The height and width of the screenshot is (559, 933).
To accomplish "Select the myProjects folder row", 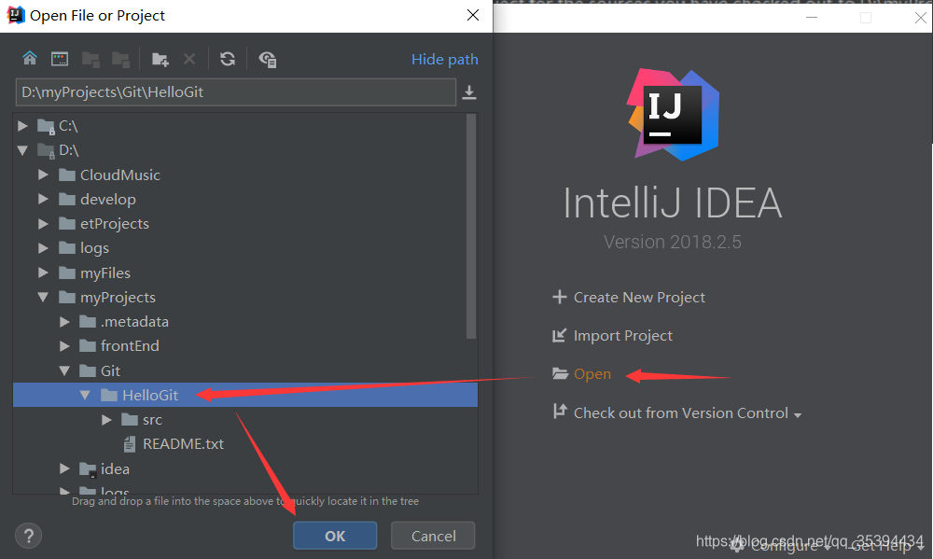I will point(245,297).
